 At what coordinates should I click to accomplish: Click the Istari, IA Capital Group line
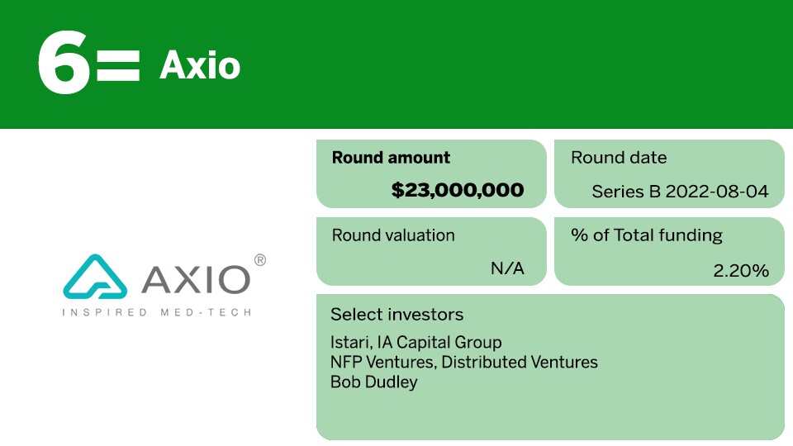click(415, 342)
